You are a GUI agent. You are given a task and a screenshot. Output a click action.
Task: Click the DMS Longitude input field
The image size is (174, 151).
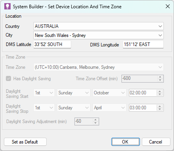click(x=143, y=44)
